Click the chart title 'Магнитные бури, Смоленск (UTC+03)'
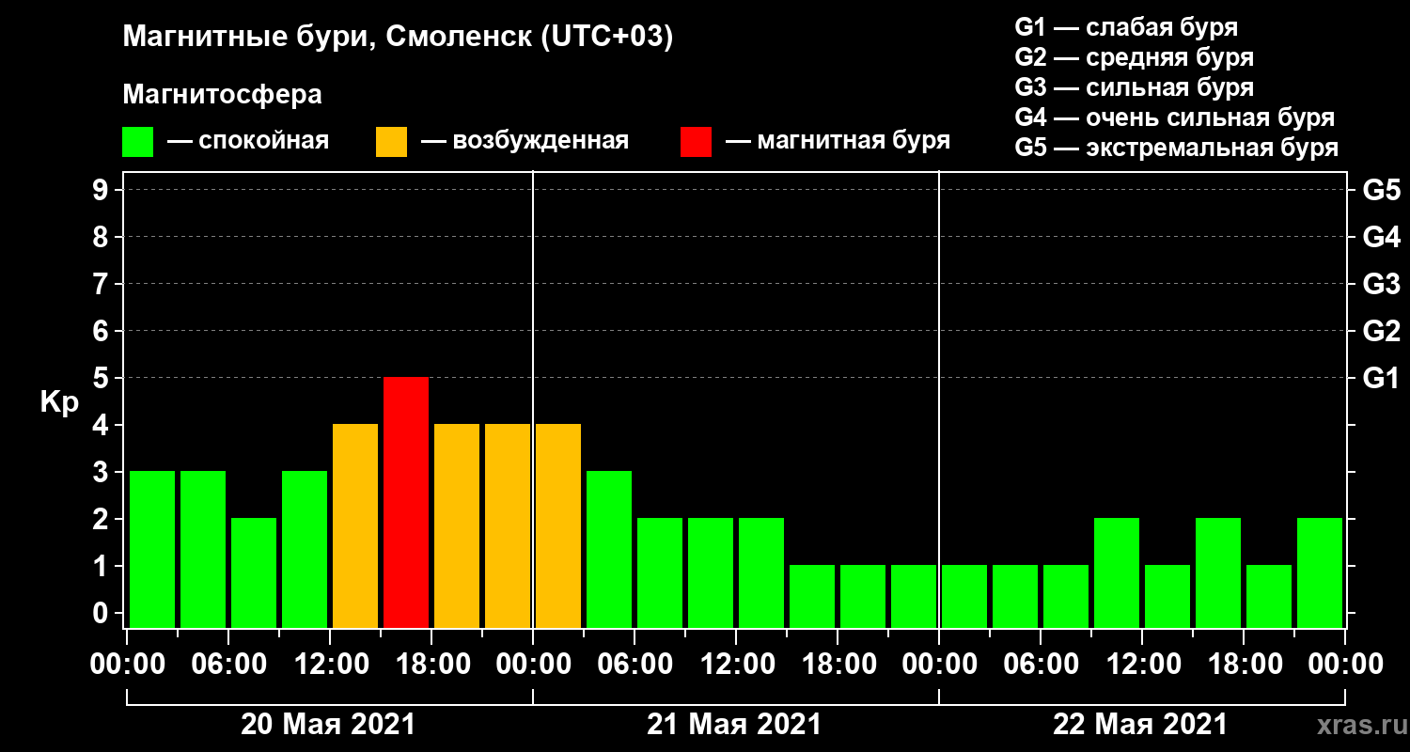This screenshot has width=1410, height=752. pos(399,38)
